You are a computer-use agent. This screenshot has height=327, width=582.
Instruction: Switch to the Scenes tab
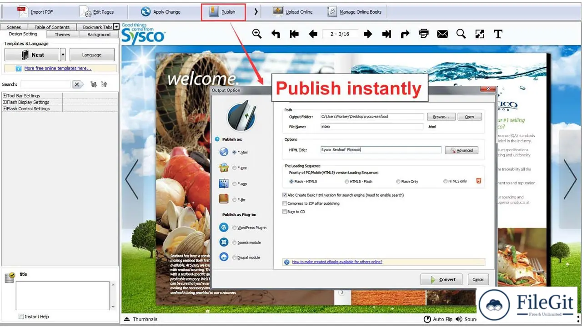pos(14,27)
